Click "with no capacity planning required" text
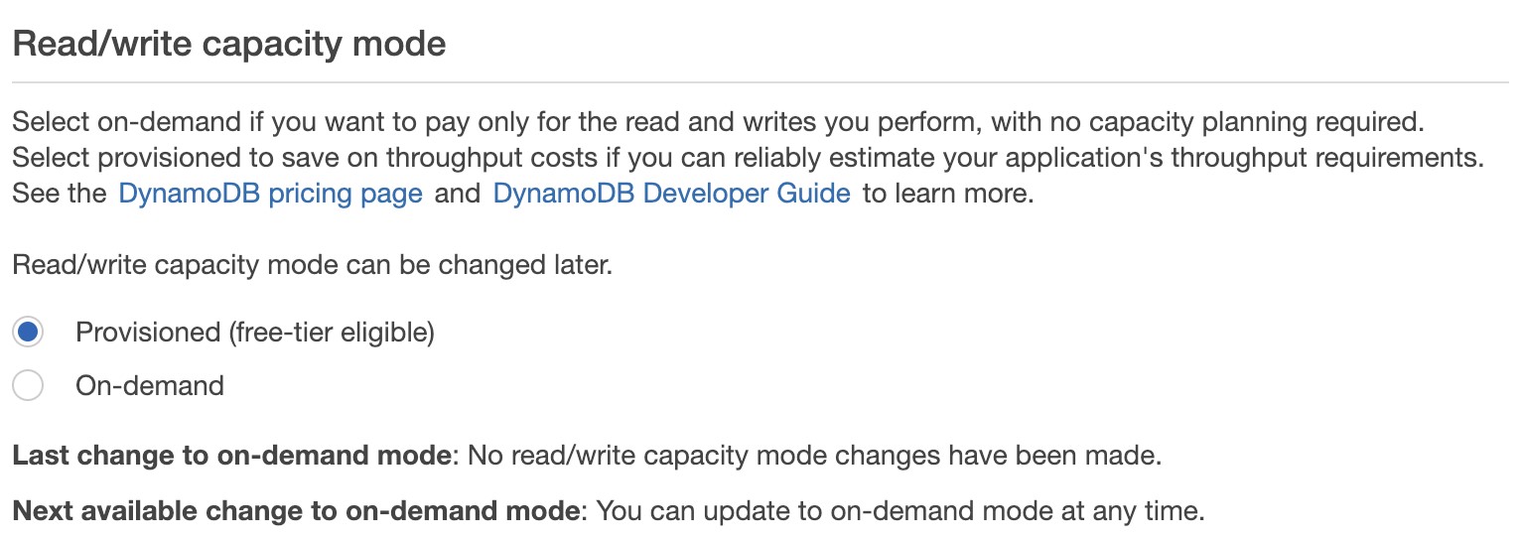This screenshot has height=542, width=1521. click(x=1211, y=123)
